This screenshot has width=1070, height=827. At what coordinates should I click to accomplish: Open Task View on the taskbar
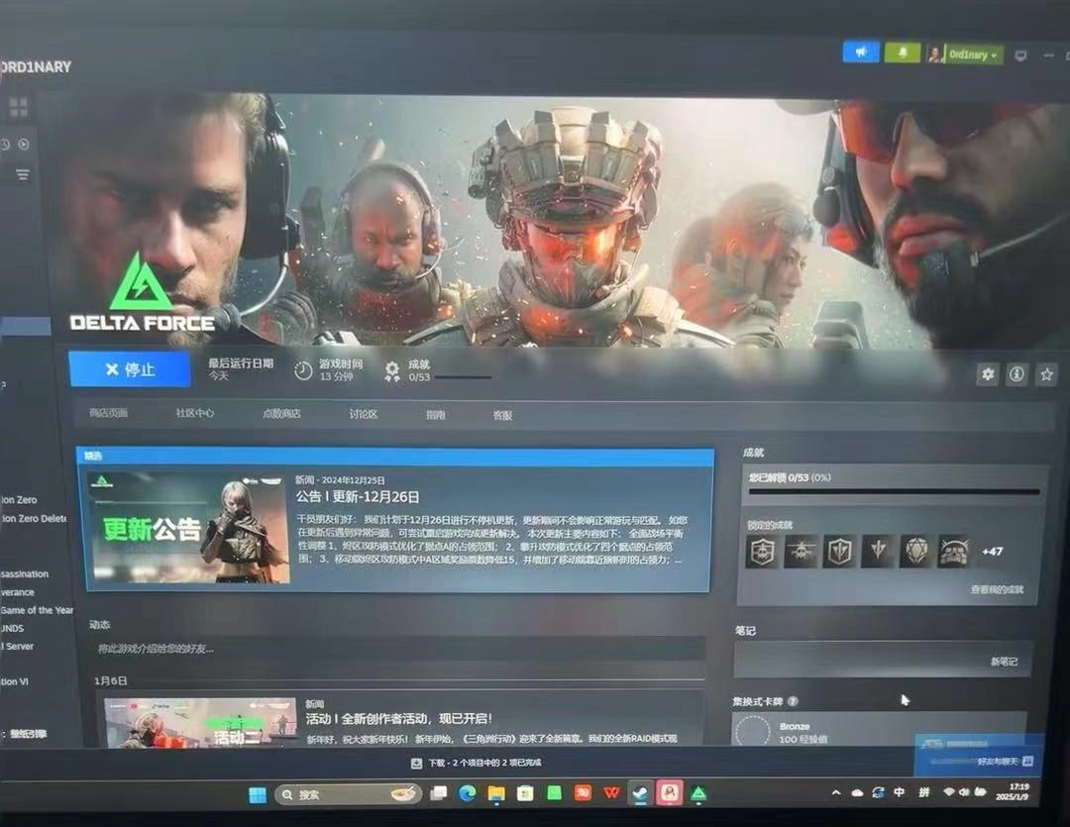pos(439,793)
